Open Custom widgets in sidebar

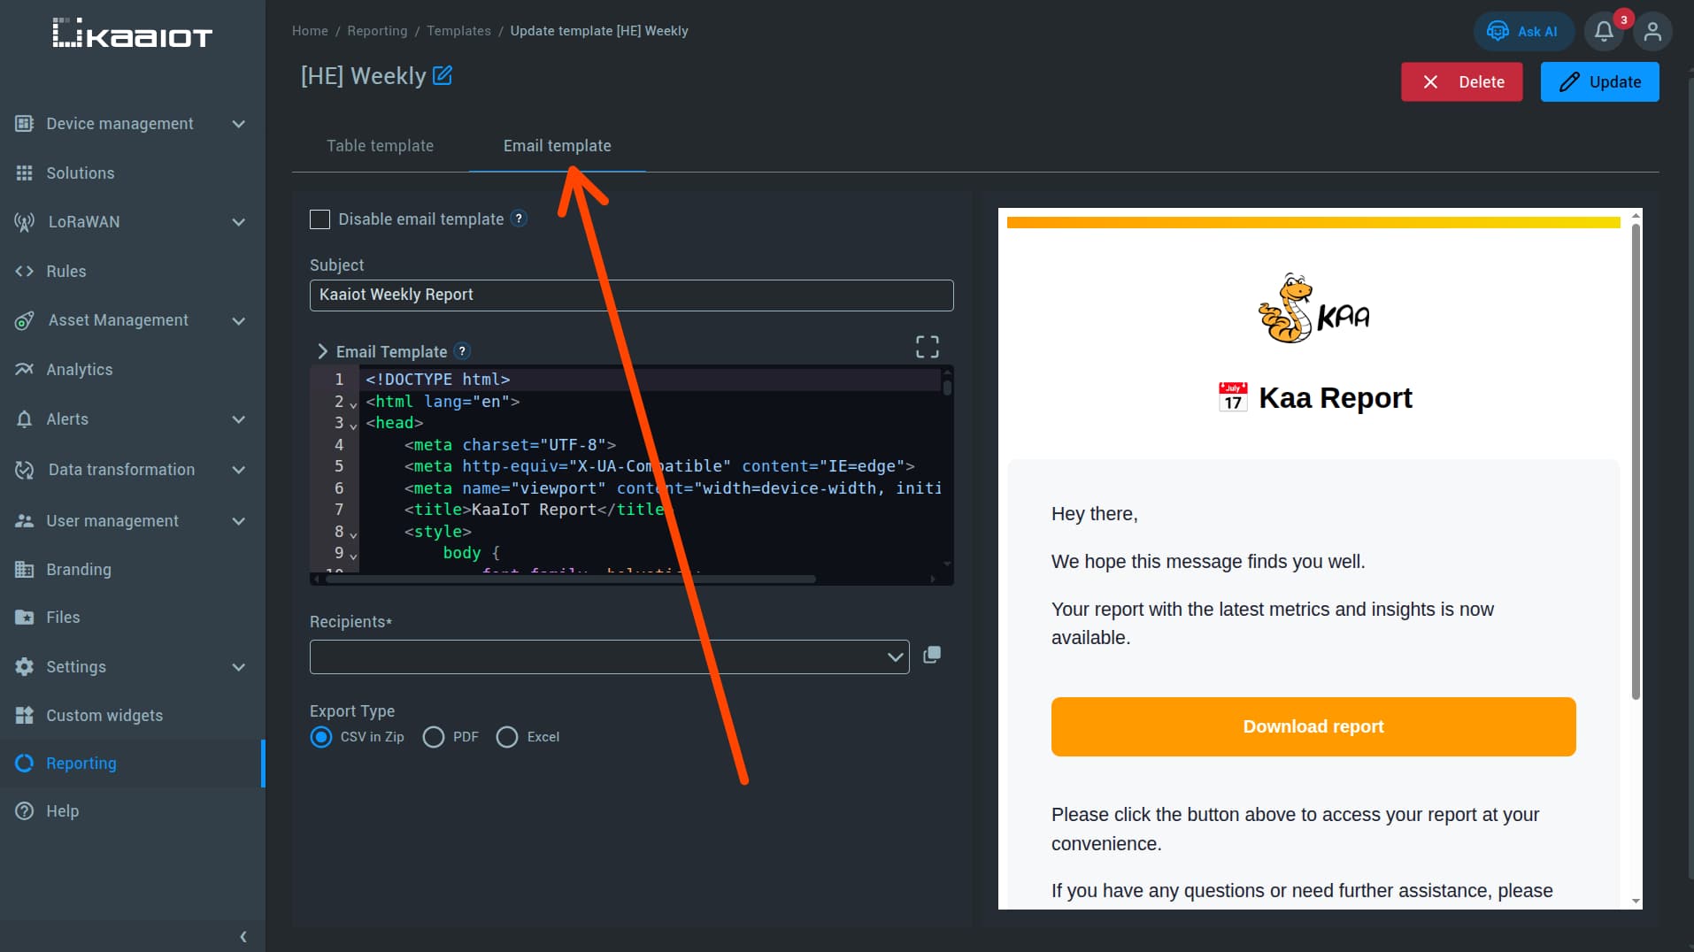click(x=104, y=716)
